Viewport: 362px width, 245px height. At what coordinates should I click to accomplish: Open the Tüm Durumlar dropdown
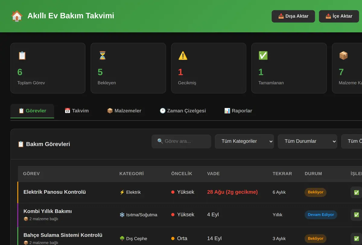[307, 141]
